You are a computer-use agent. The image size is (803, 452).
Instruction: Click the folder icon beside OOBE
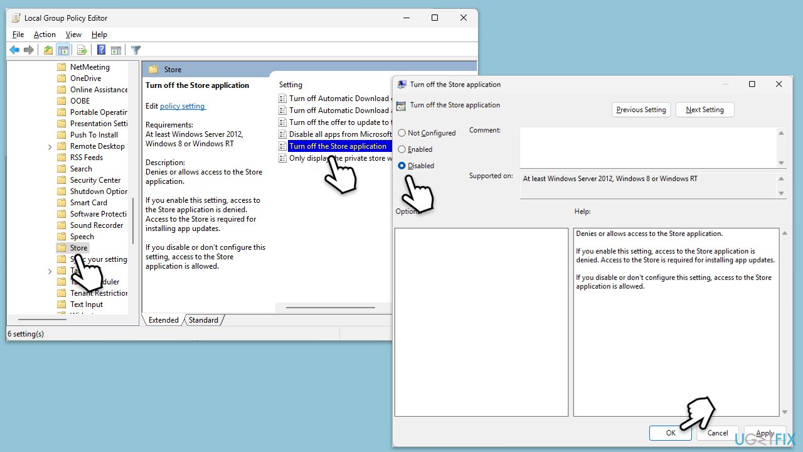[x=61, y=101]
